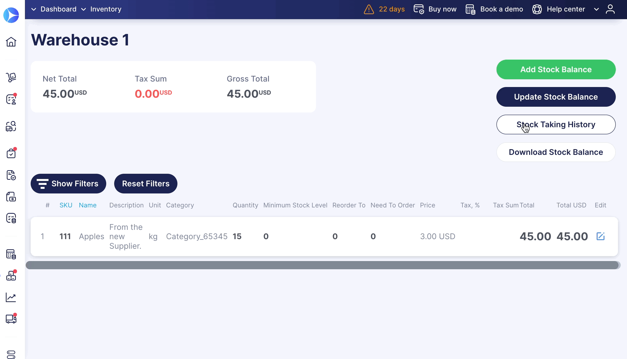Open Book a demo in the top bar
The height and width of the screenshot is (359, 627).
501,9
